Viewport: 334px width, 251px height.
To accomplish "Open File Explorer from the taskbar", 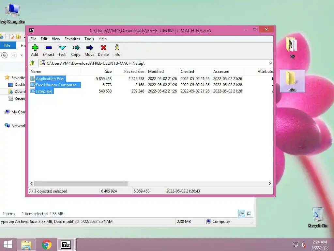I will coord(26,244).
